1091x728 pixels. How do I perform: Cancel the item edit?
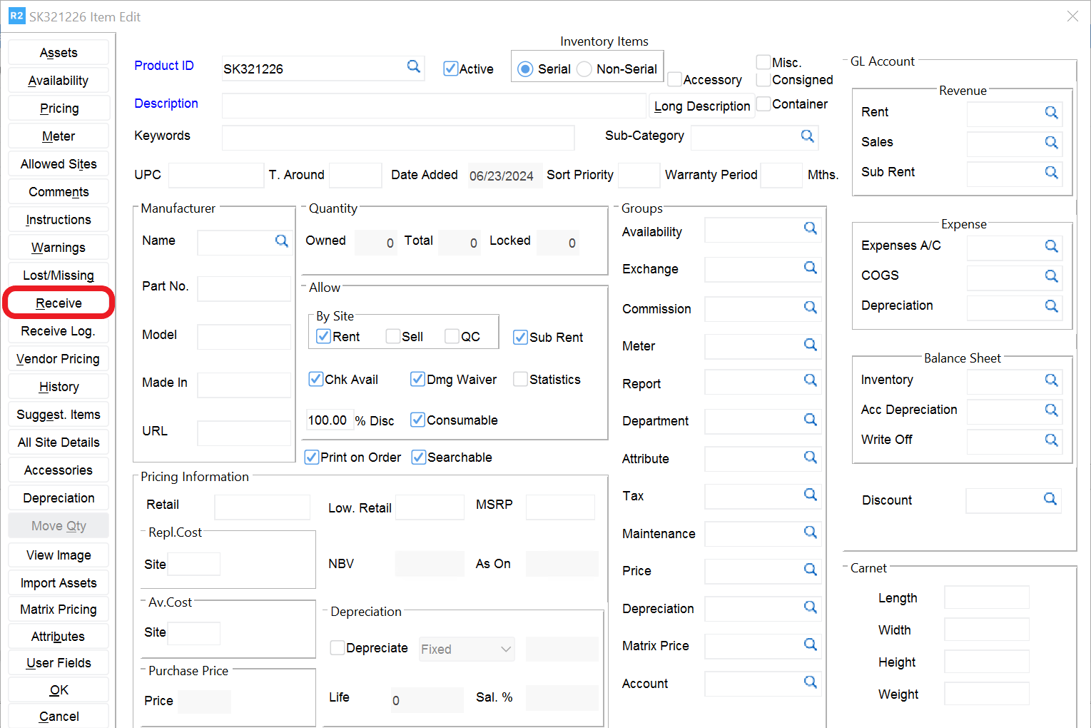click(59, 717)
